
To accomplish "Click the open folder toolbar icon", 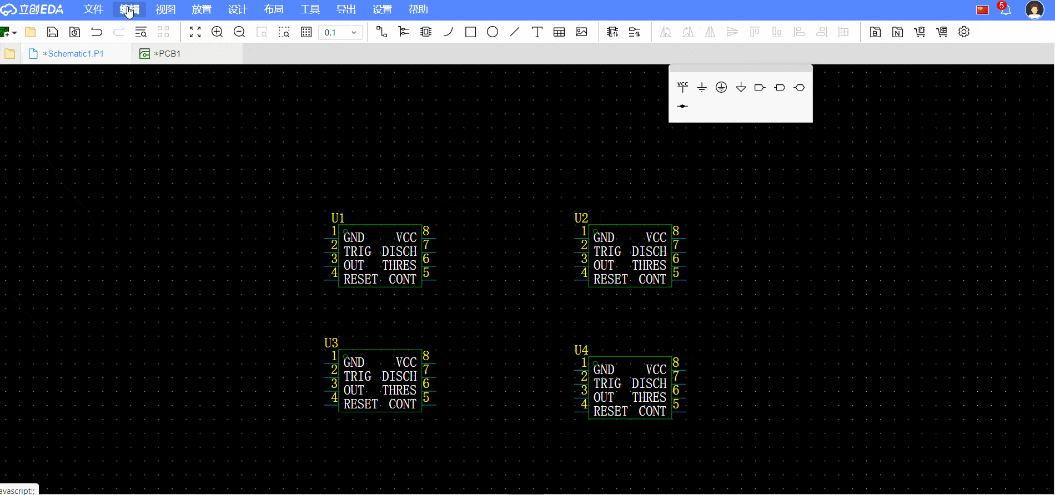I will point(31,32).
